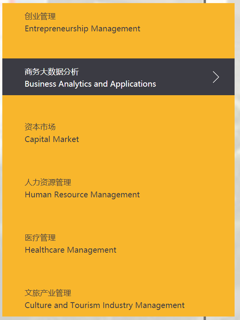Click the English text Healthcare Management

(70, 250)
